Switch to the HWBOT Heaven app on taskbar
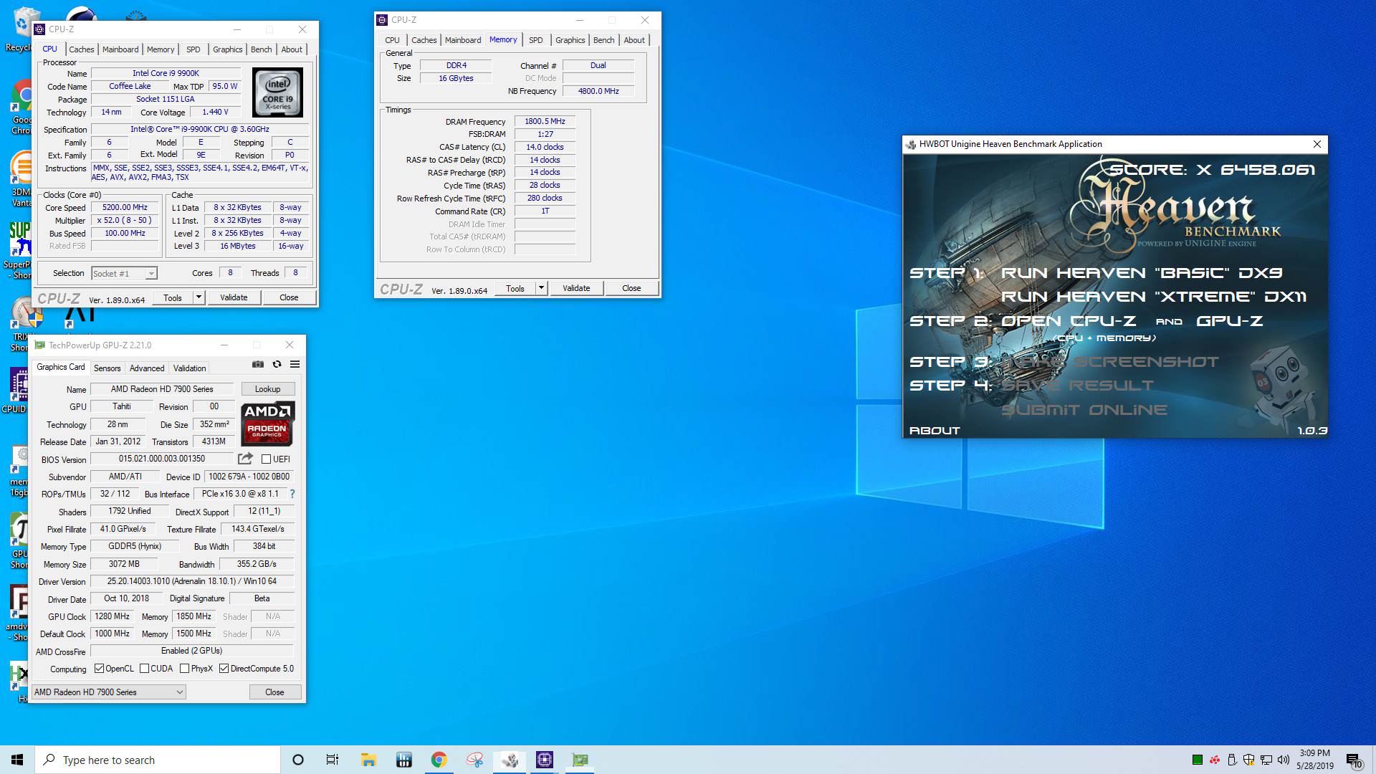Image resolution: width=1376 pixels, height=774 pixels. pyautogui.click(x=510, y=760)
